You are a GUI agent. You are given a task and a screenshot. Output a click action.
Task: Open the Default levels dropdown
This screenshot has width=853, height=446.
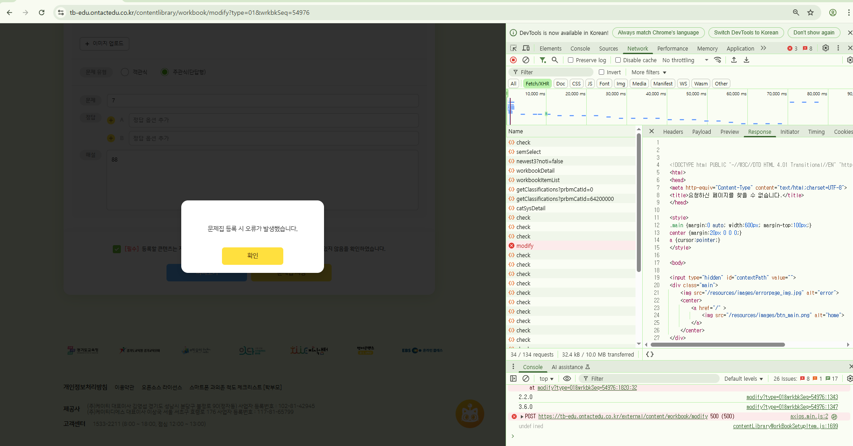[743, 378]
